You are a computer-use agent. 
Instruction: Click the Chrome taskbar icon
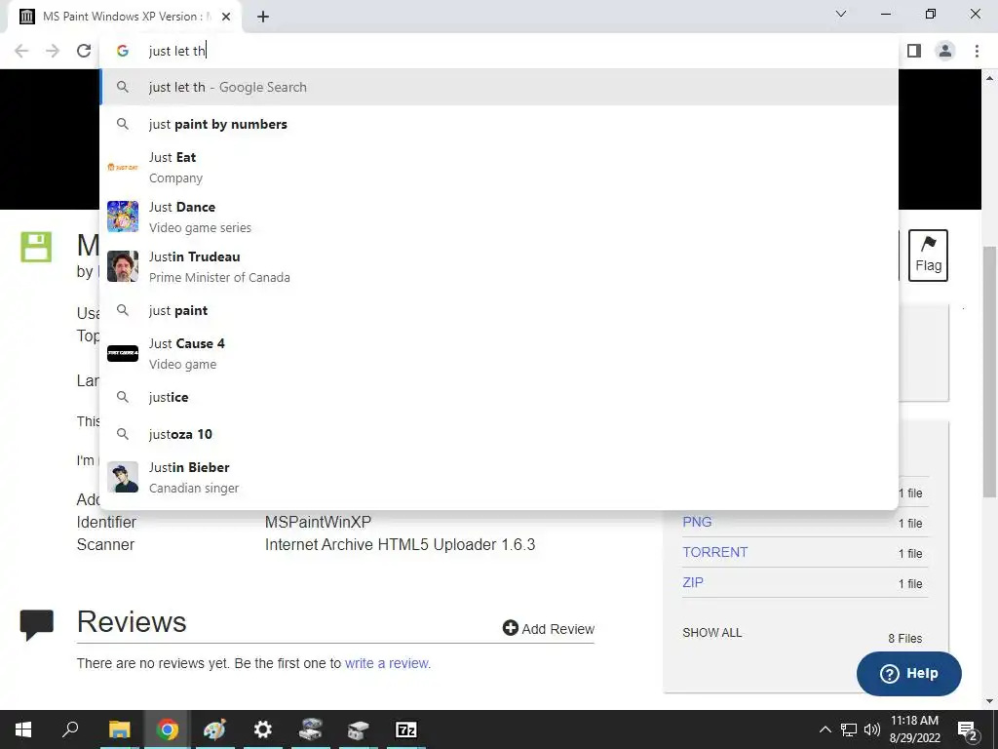[168, 729]
